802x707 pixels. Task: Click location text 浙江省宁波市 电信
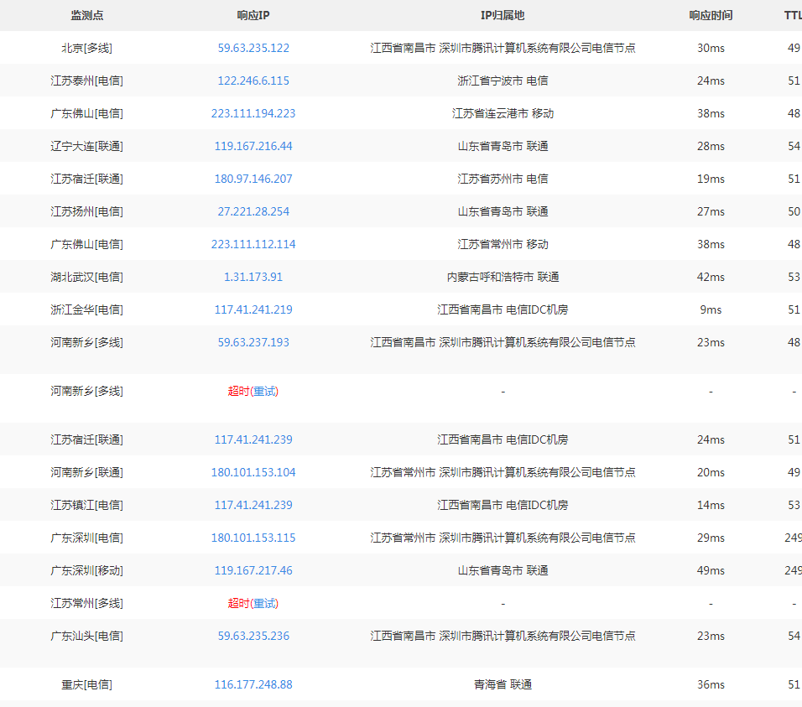tap(503, 81)
